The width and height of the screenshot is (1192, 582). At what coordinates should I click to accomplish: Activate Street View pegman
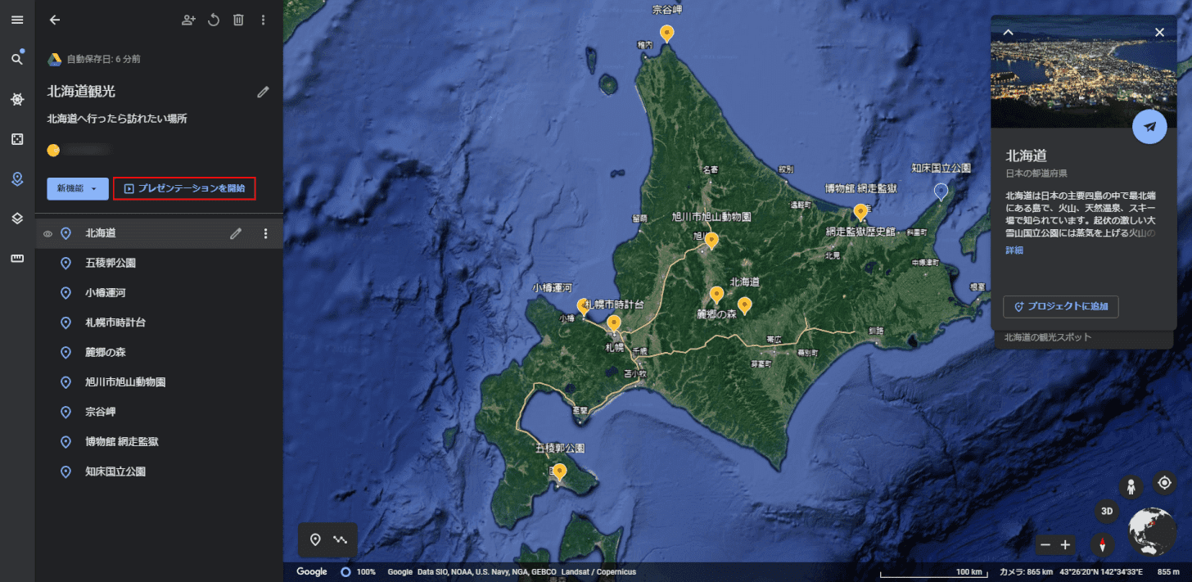[1131, 487]
